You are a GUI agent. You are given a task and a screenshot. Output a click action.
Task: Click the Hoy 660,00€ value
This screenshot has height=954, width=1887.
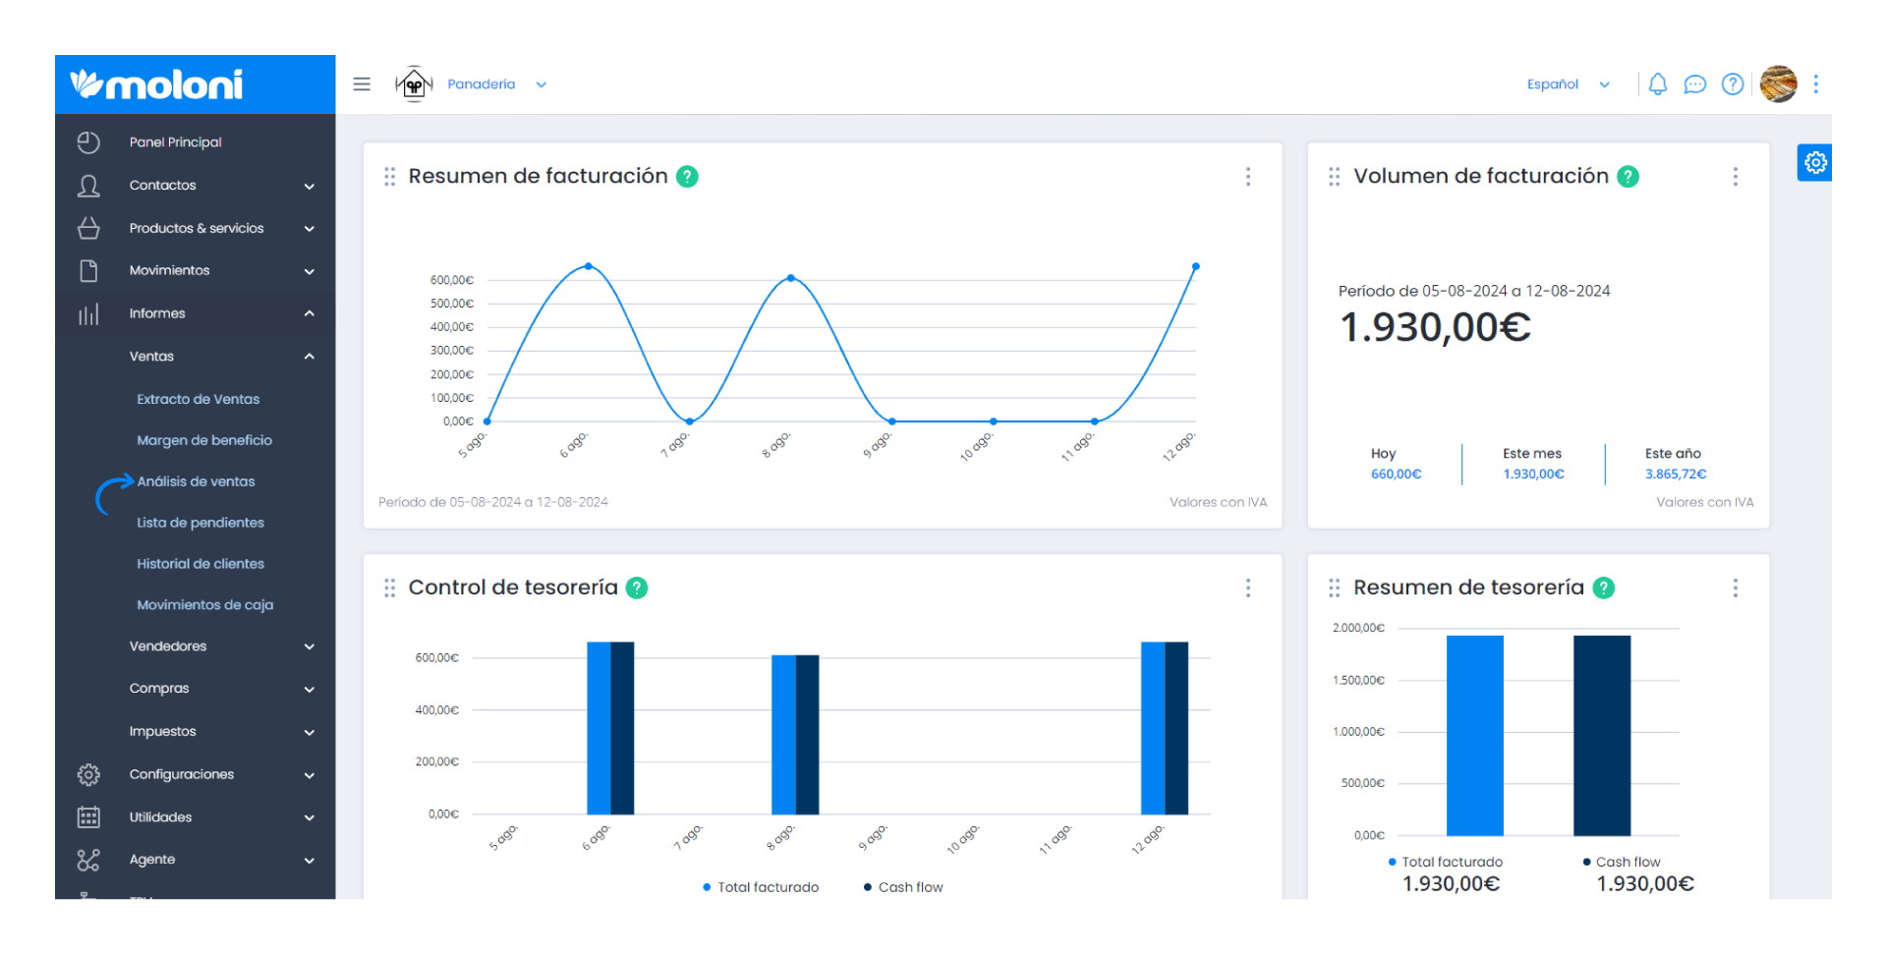(1396, 475)
